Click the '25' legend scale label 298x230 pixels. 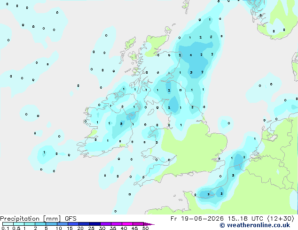point(91,228)
